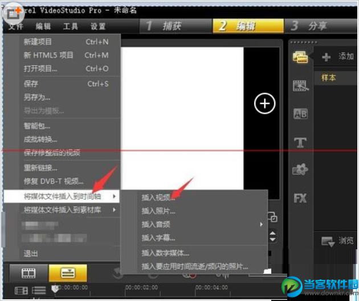
Task: Open the Transition (AB) library icon
Action: click(301, 114)
